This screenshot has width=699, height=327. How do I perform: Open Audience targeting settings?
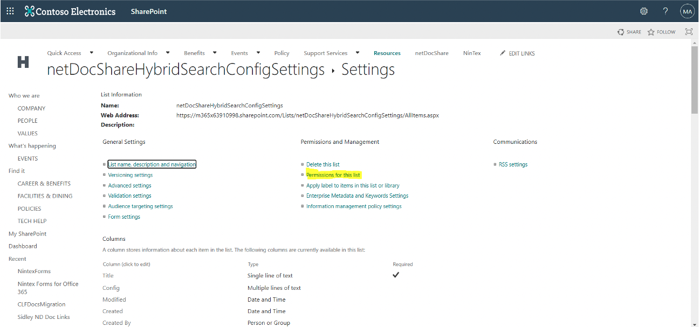tap(140, 206)
